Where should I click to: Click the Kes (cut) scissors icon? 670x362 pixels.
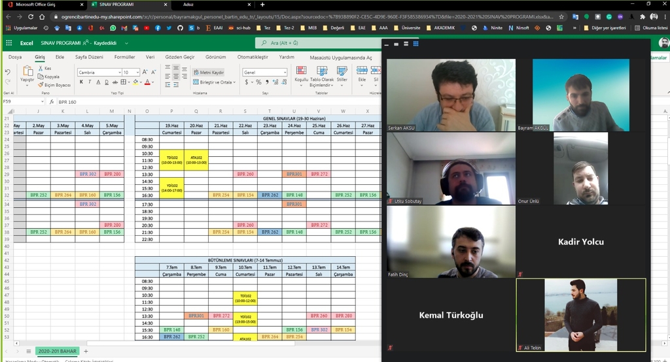[41, 68]
